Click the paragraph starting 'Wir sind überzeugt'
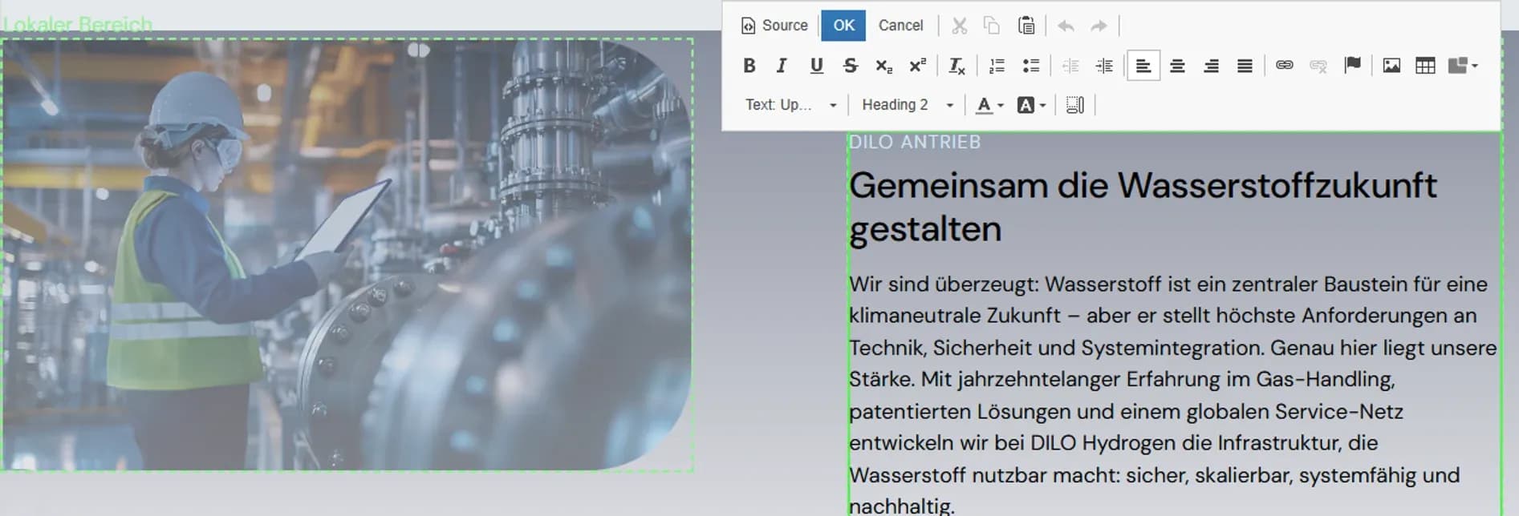1519x516 pixels. (1172, 394)
